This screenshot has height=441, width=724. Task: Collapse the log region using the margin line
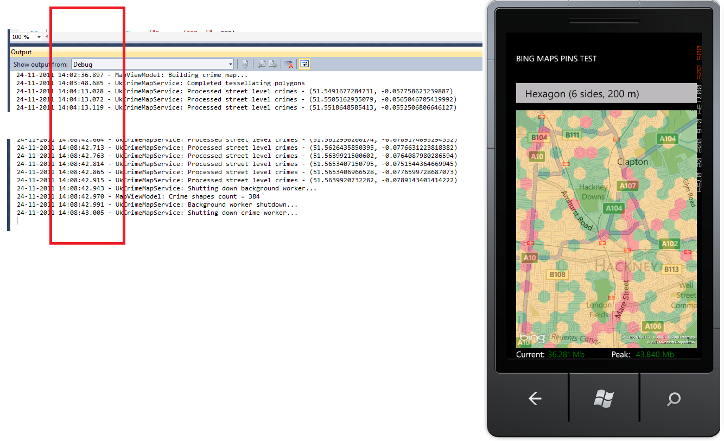click(x=8, y=179)
